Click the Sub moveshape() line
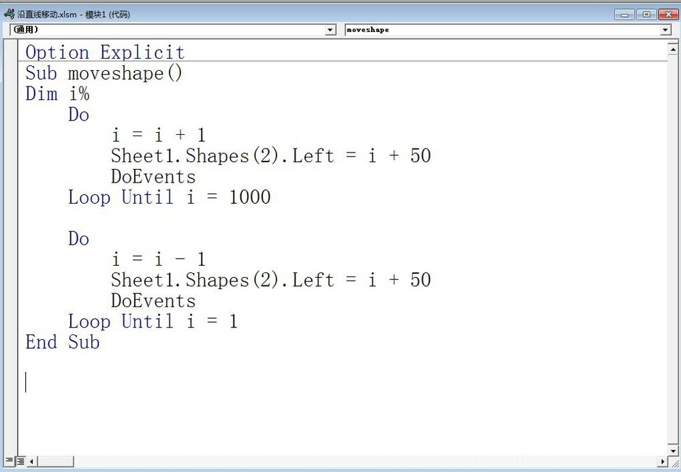Screen dimensions: 681x472 104,74
